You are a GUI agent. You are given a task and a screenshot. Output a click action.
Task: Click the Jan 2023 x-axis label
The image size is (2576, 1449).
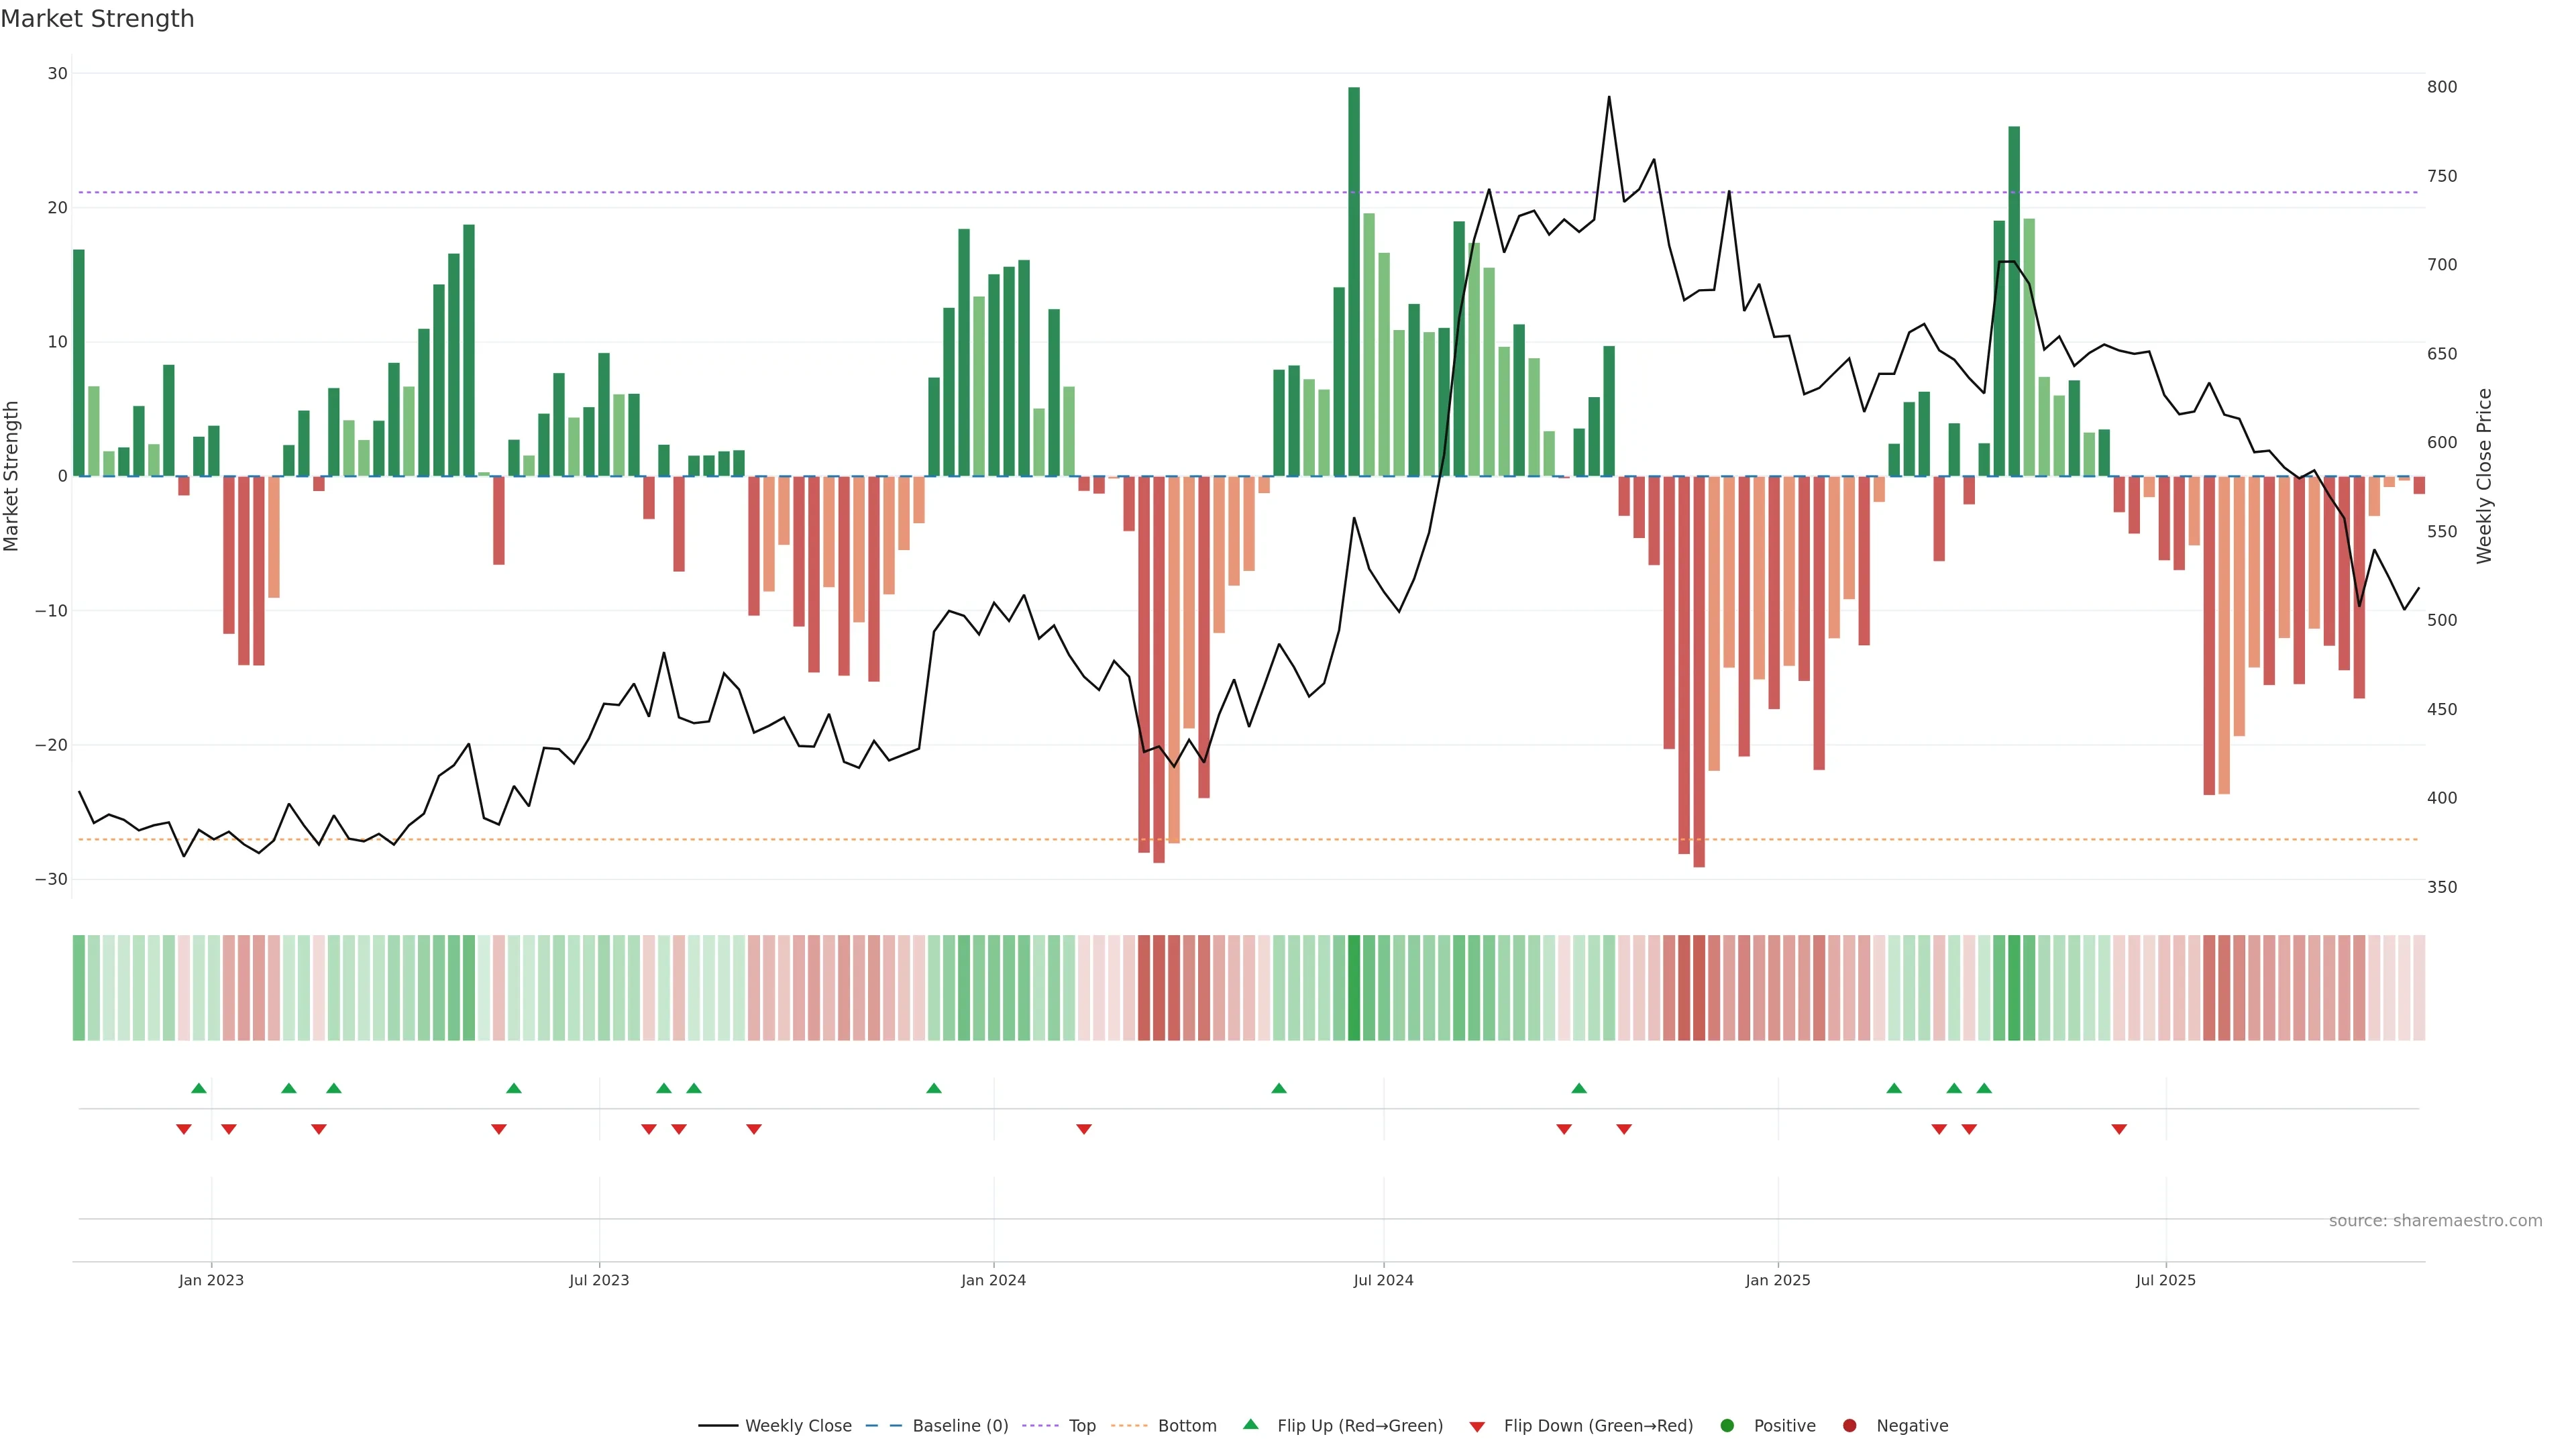coord(211,1280)
